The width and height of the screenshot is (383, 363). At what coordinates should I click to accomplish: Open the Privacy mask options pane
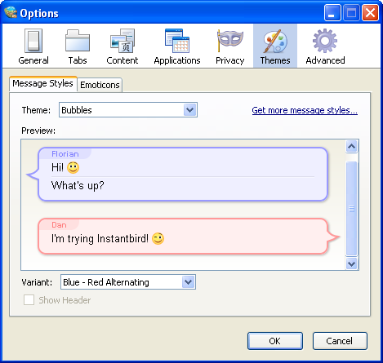pos(230,46)
